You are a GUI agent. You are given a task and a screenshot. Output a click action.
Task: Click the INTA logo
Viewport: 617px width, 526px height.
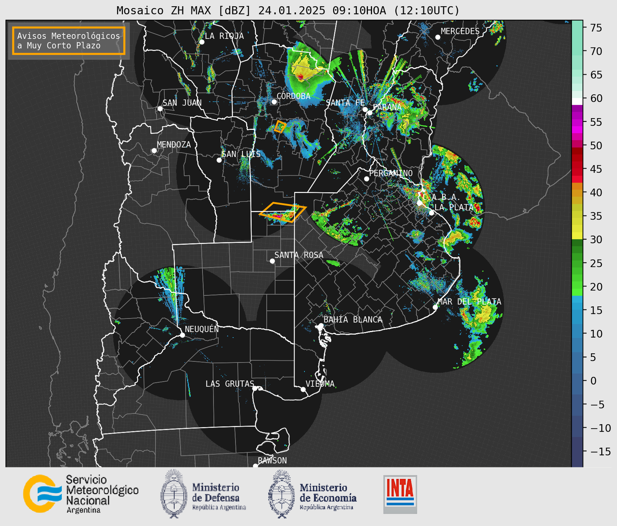click(x=400, y=494)
